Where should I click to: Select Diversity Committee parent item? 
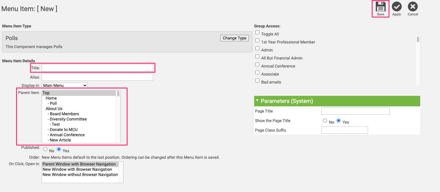click(x=68, y=119)
